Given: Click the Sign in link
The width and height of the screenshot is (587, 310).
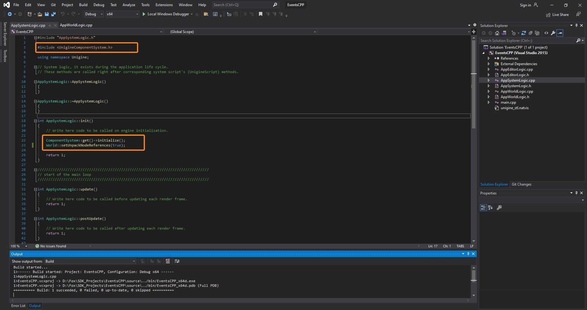Looking at the screenshot, I should coord(526,5).
